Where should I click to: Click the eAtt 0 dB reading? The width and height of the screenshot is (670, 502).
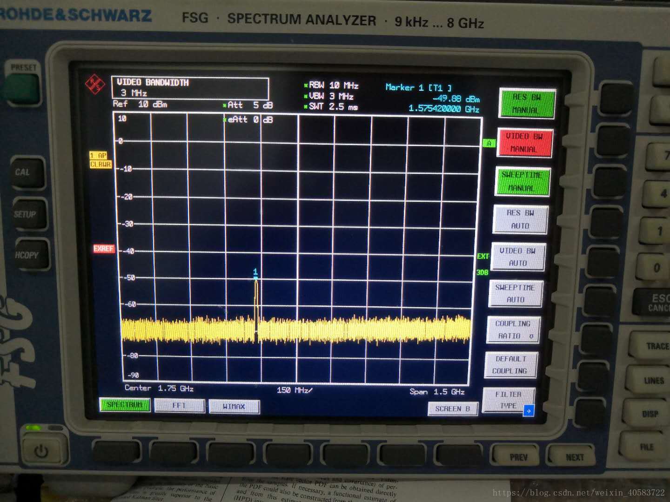point(248,119)
